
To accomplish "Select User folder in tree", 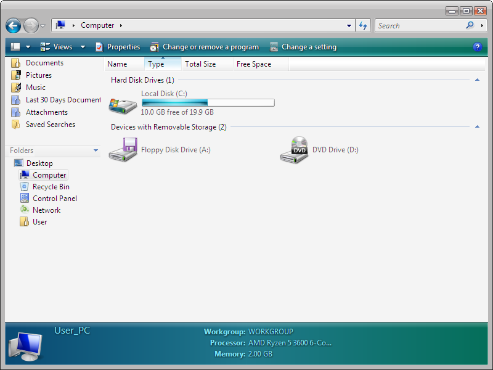I will click(40, 222).
